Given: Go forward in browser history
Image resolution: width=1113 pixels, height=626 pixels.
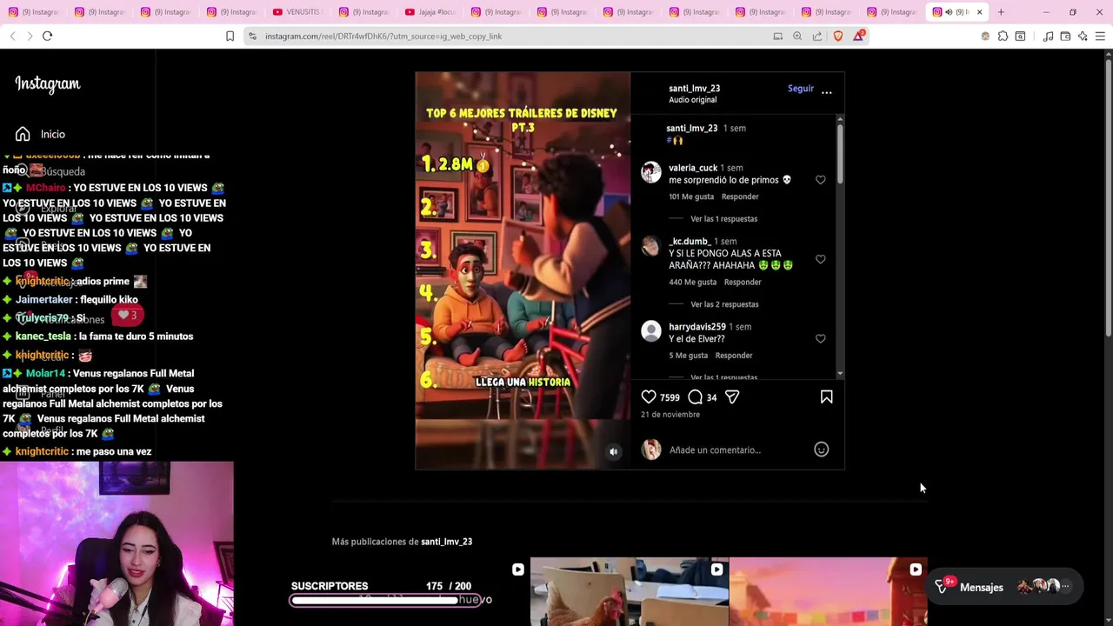Looking at the screenshot, I should [x=30, y=36].
